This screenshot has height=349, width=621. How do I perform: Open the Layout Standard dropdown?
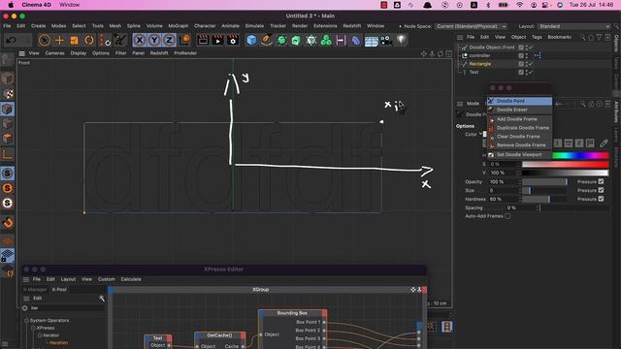(x=573, y=26)
